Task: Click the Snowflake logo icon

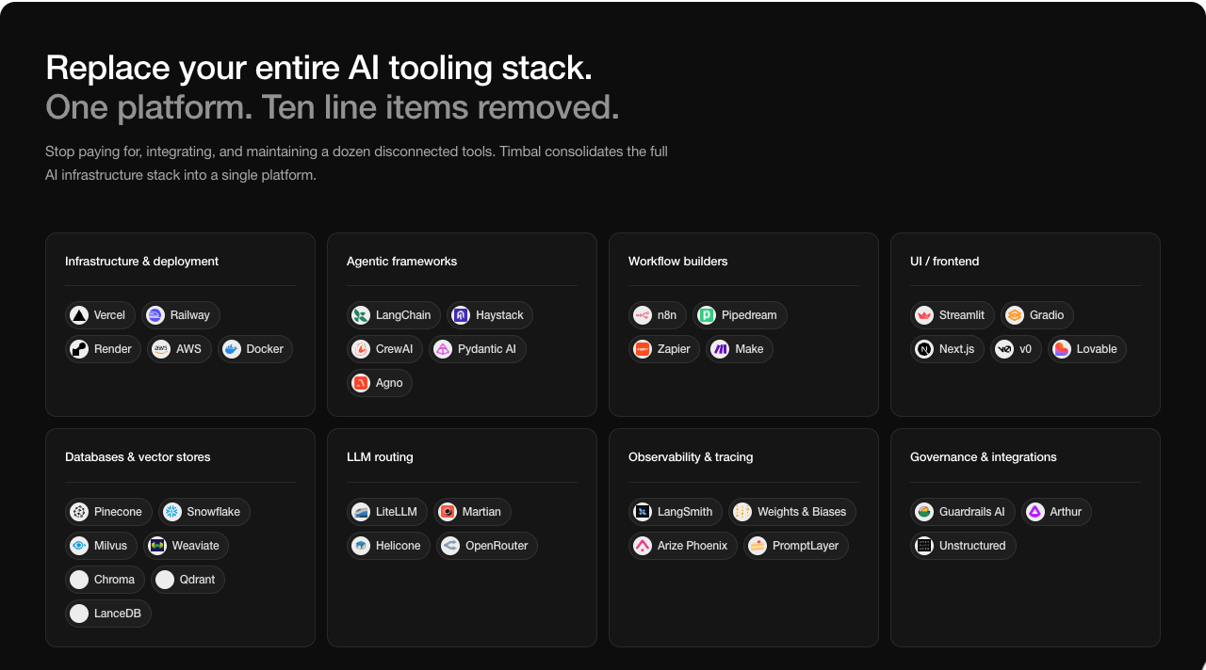Action: pyautogui.click(x=171, y=512)
